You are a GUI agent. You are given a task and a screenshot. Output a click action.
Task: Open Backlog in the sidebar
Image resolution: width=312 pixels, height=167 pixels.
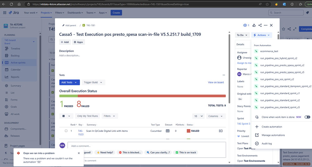15,55
